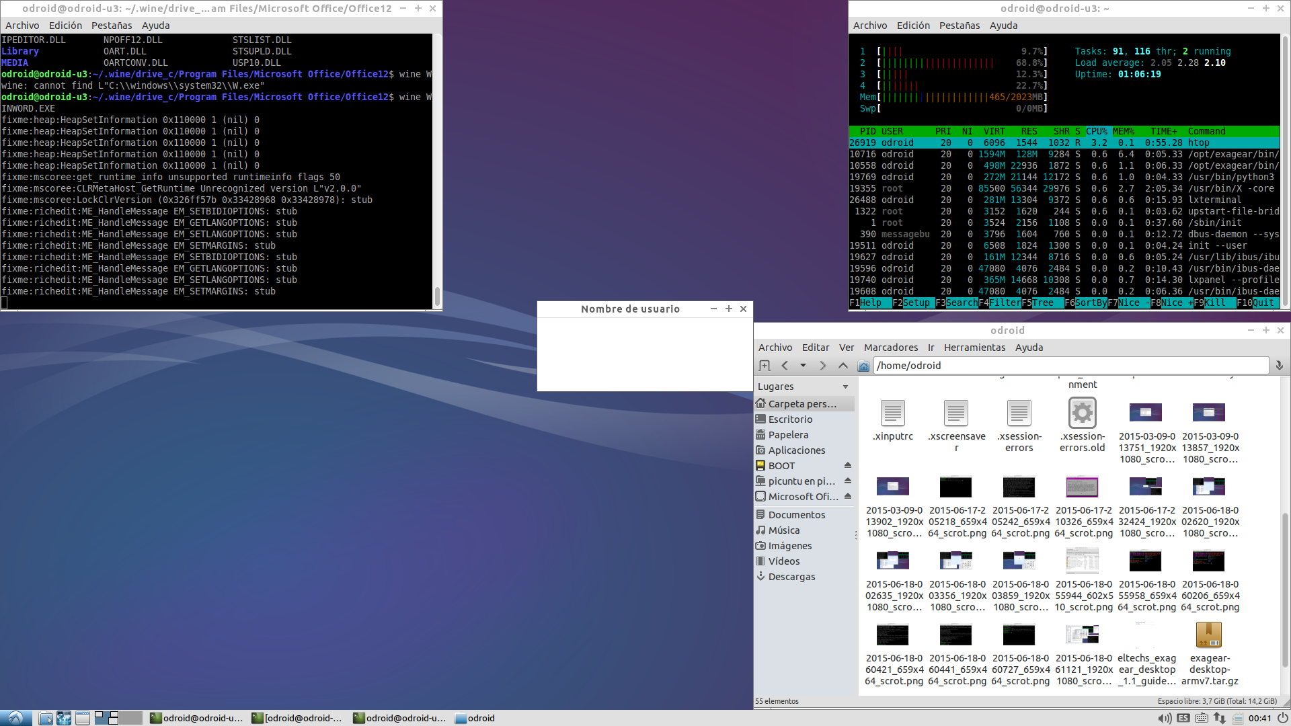Open Marcadores menu in file manager
Image resolution: width=1291 pixels, height=726 pixels.
click(x=890, y=348)
